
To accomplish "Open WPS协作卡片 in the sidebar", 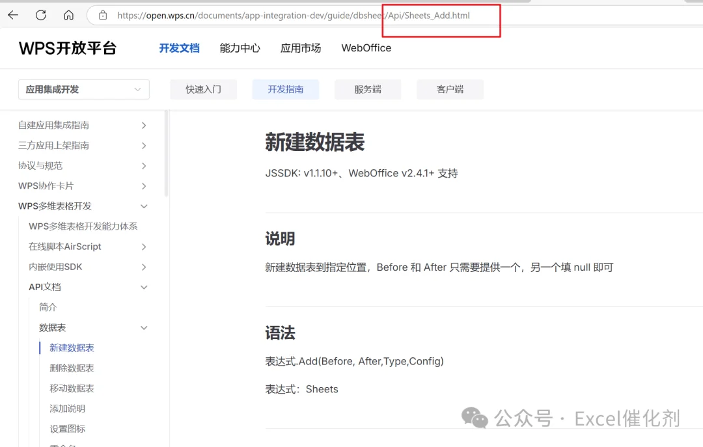I will point(46,186).
